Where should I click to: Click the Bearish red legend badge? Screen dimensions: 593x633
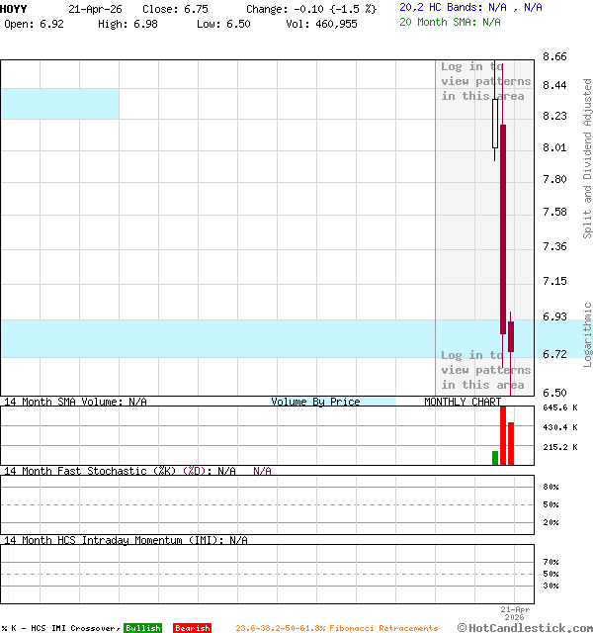point(192,628)
